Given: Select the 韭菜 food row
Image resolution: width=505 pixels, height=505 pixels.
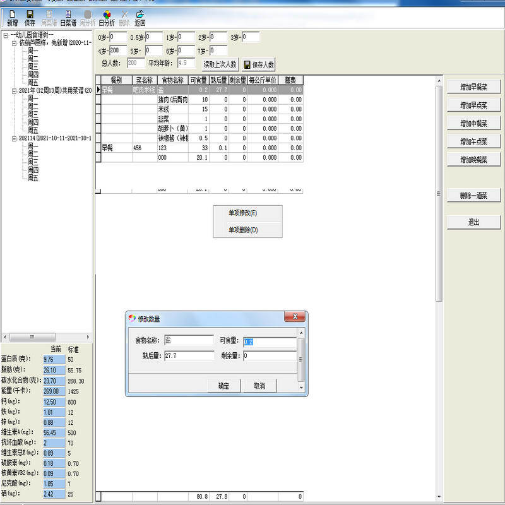Looking at the screenshot, I should pyautogui.click(x=199, y=119).
